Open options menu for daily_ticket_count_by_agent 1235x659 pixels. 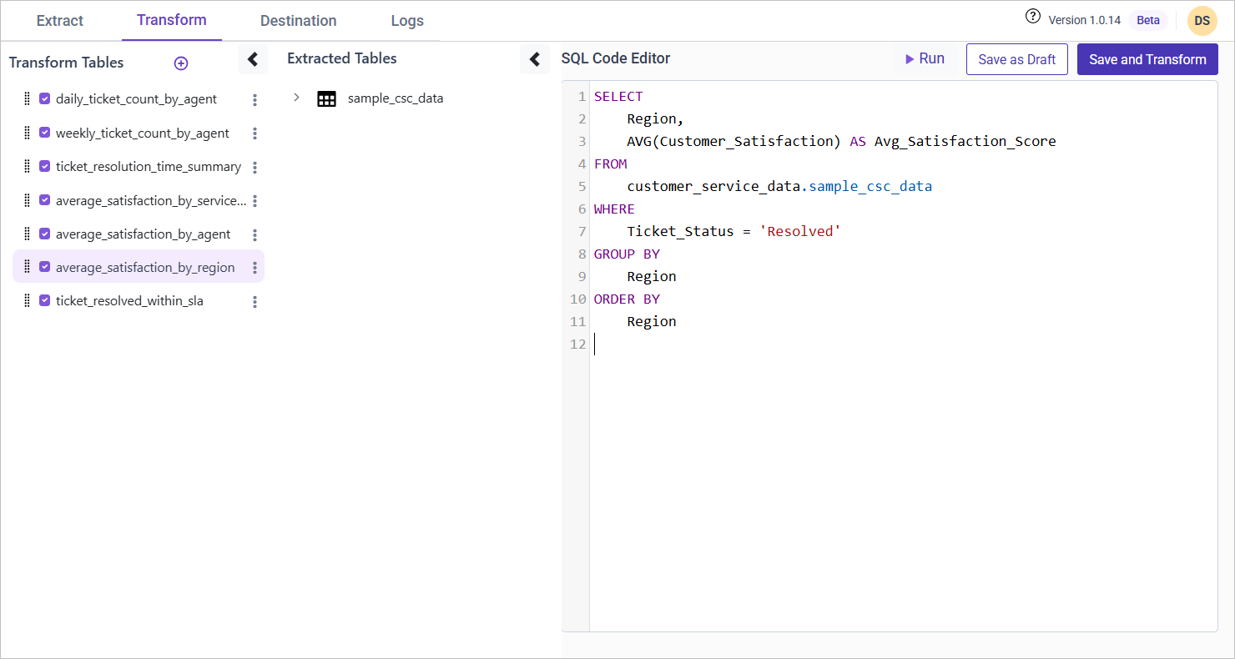[255, 100]
